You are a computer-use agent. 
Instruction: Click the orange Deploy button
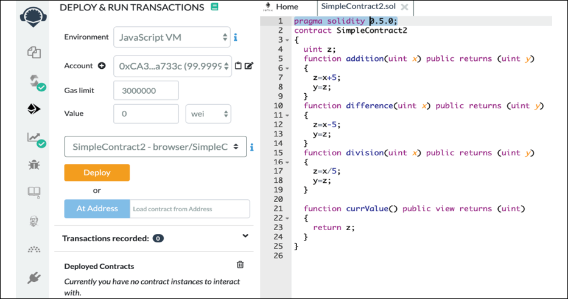pyautogui.click(x=97, y=172)
